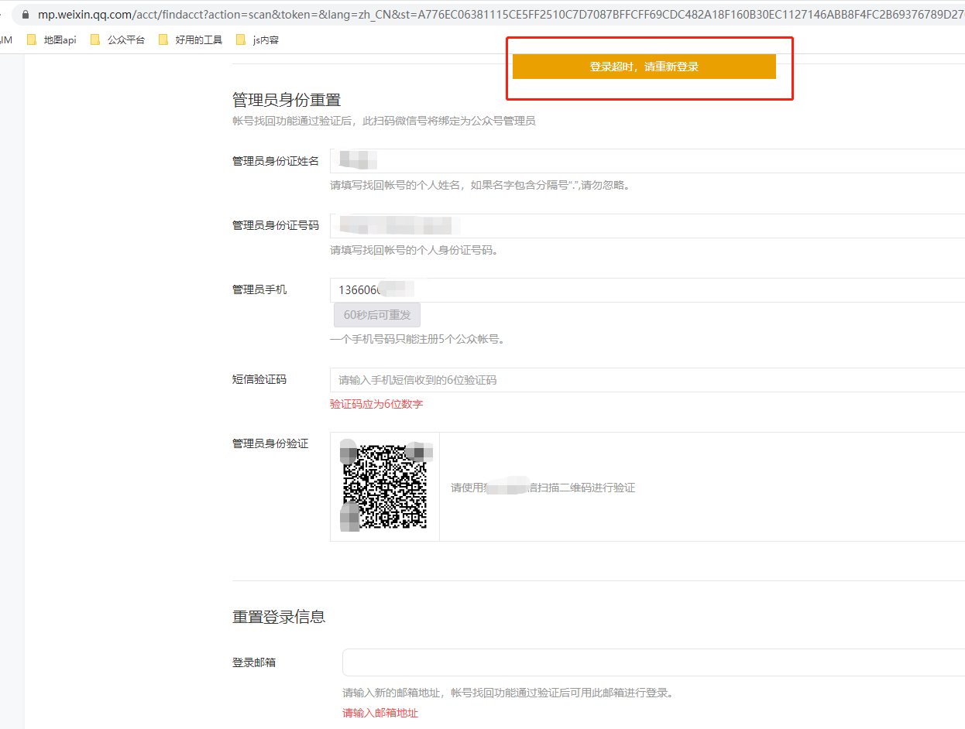Click the 登录邮箱 input field
The height and width of the screenshot is (729, 965).
pos(654,662)
